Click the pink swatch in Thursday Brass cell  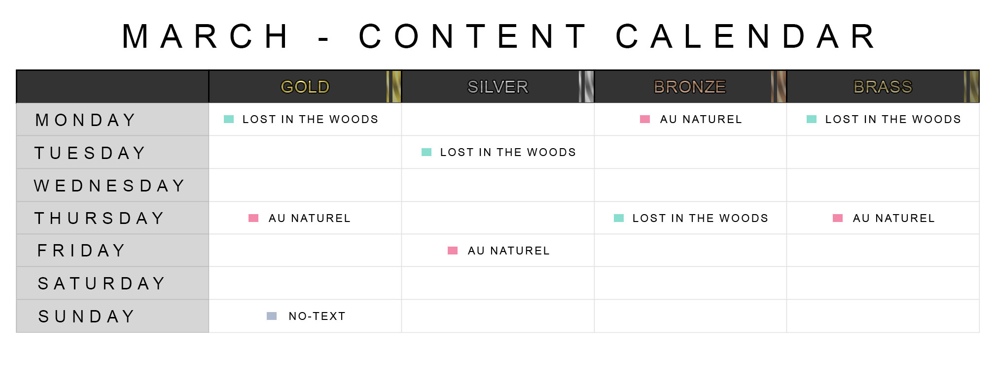coord(838,218)
